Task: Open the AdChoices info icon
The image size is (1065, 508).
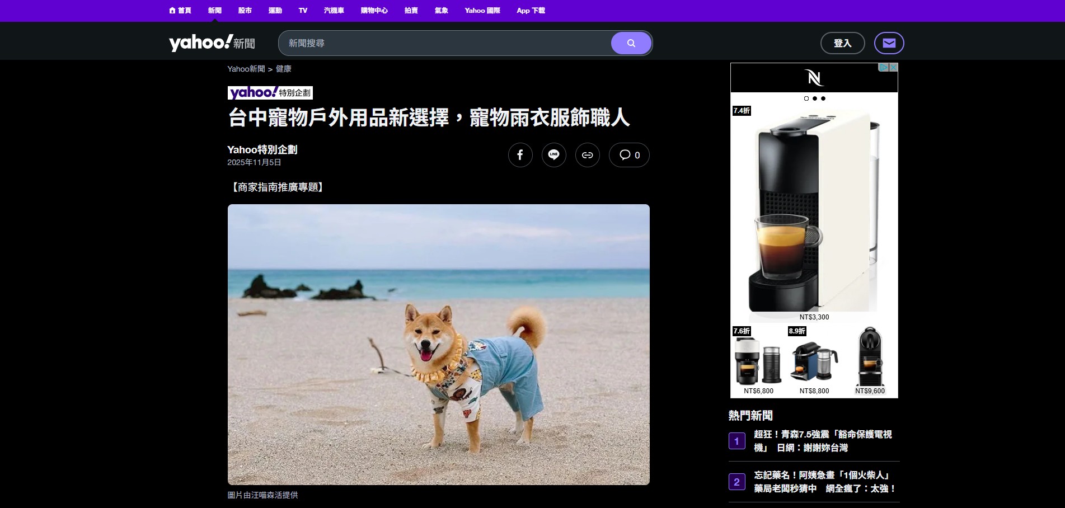Action: coord(884,67)
